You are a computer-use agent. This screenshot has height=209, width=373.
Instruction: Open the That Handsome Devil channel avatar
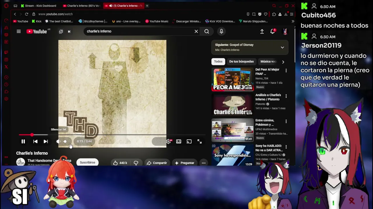[x=20, y=162]
